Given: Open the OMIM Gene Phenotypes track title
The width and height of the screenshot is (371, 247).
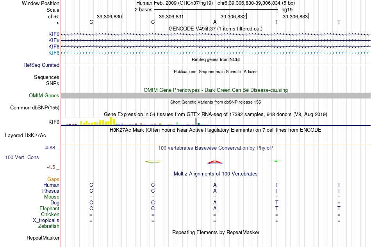Looking at the screenshot, I should point(216,90).
